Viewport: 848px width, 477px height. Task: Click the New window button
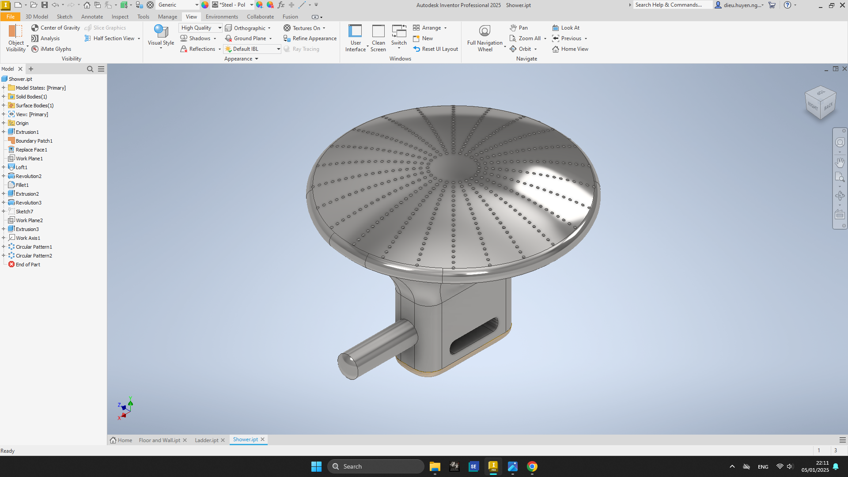click(423, 38)
